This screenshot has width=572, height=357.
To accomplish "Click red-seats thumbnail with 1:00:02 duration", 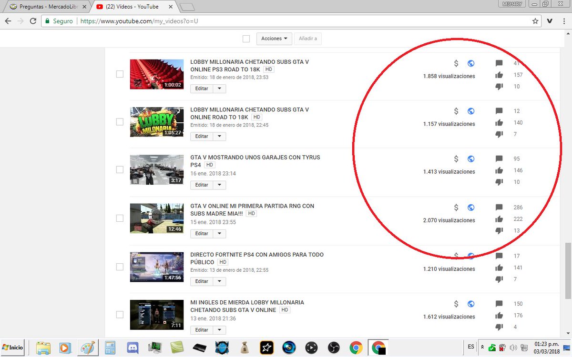I will pos(157,74).
